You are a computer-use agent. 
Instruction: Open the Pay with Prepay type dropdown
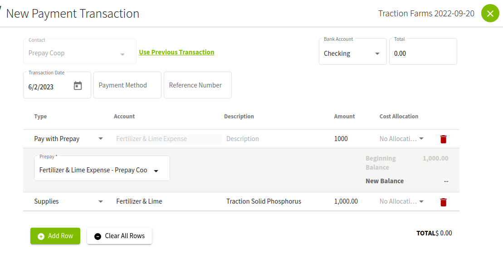pyautogui.click(x=100, y=138)
